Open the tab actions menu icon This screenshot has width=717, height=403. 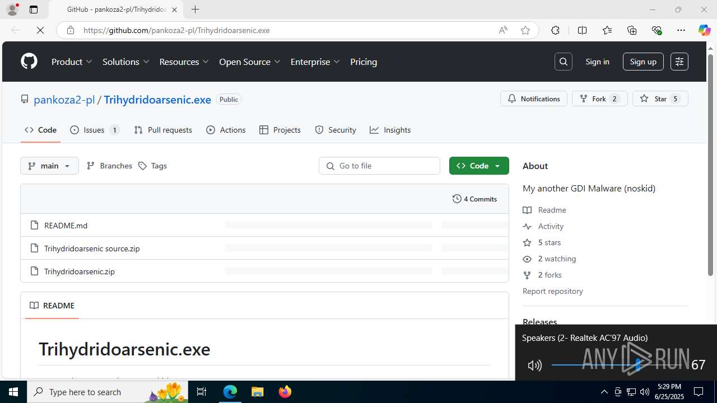click(x=34, y=10)
